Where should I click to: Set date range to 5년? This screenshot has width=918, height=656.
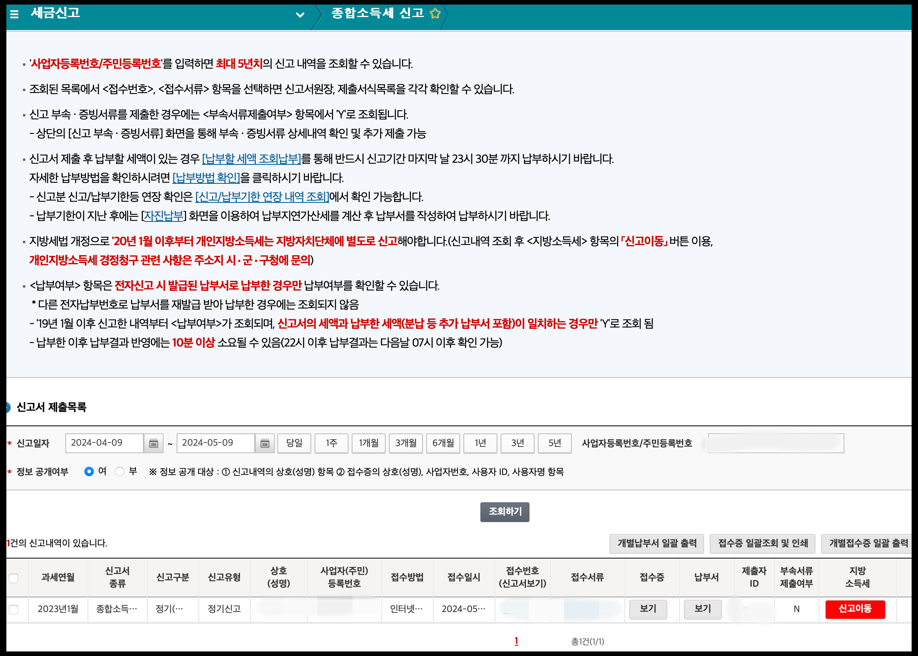554,443
